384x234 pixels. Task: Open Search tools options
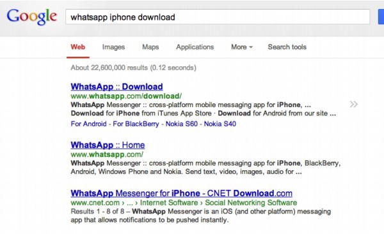[x=287, y=47]
